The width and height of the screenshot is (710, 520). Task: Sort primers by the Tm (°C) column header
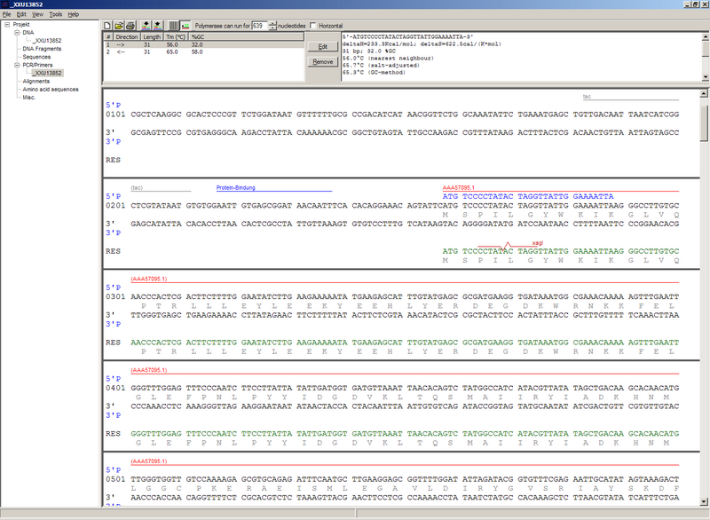[x=176, y=37]
